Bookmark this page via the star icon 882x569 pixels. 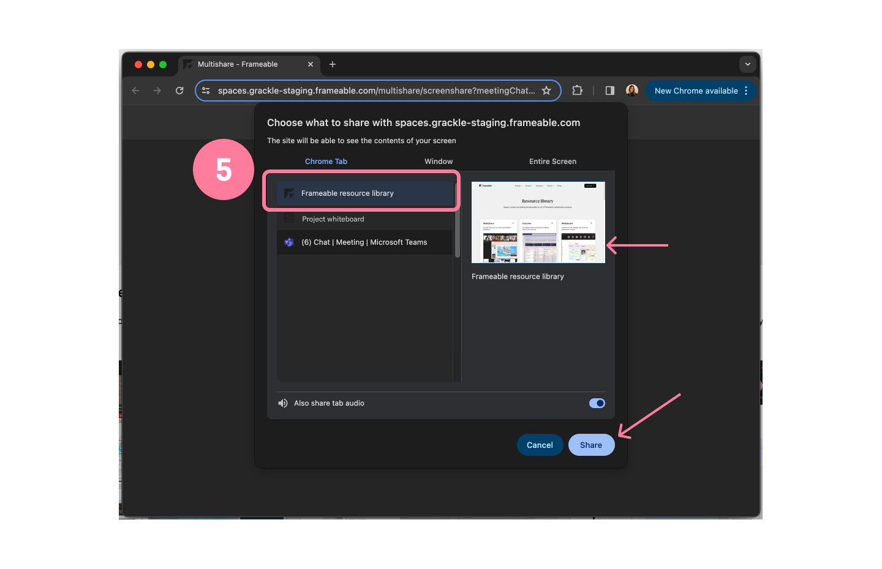click(546, 90)
